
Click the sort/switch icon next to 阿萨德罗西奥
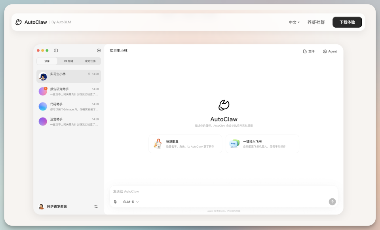point(95,206)
